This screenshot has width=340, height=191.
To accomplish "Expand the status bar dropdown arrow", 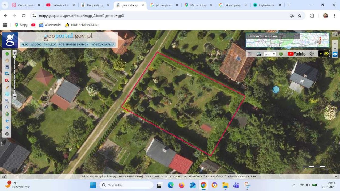I will [x=336, y=176].
